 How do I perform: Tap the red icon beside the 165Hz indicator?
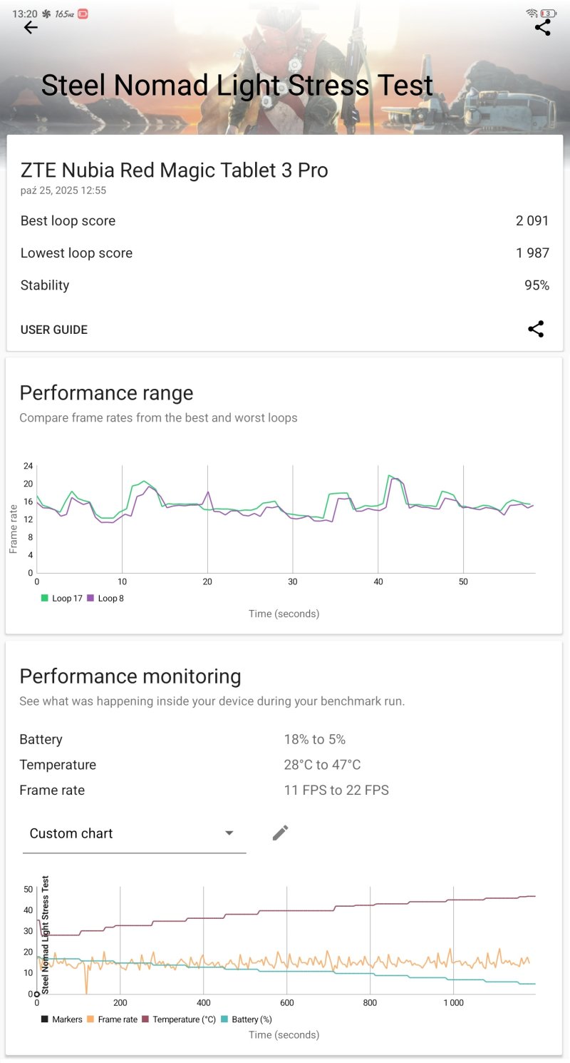tap(83, 14)
